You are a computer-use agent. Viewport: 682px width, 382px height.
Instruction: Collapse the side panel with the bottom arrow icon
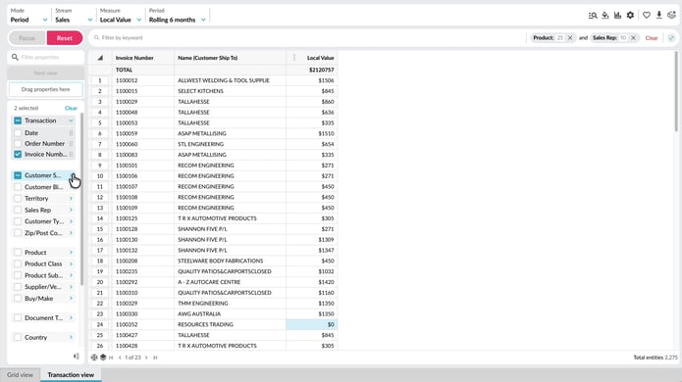click(x=77, y=357)
